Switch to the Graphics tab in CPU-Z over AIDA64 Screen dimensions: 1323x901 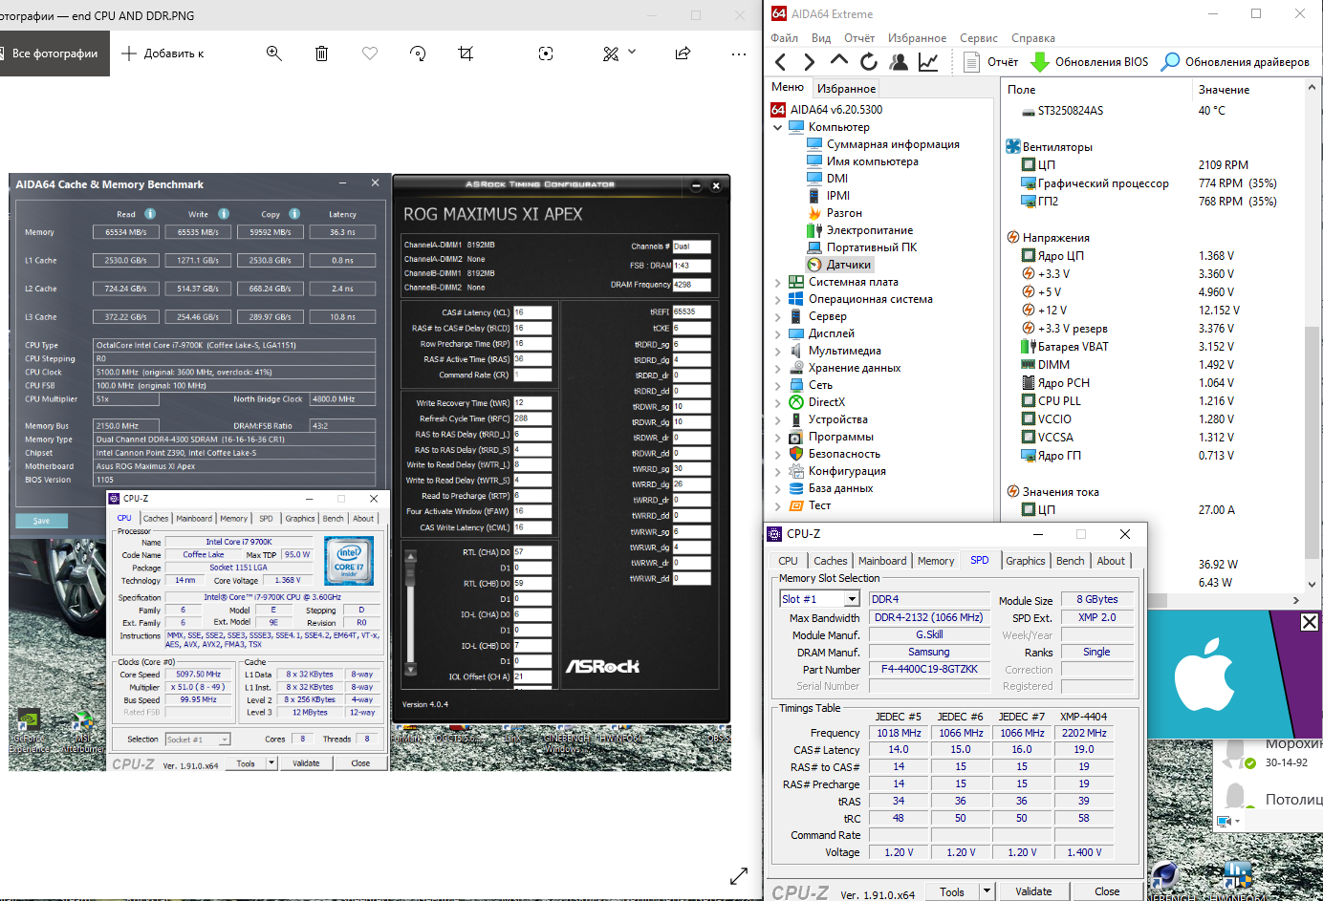coord(1026,561)
